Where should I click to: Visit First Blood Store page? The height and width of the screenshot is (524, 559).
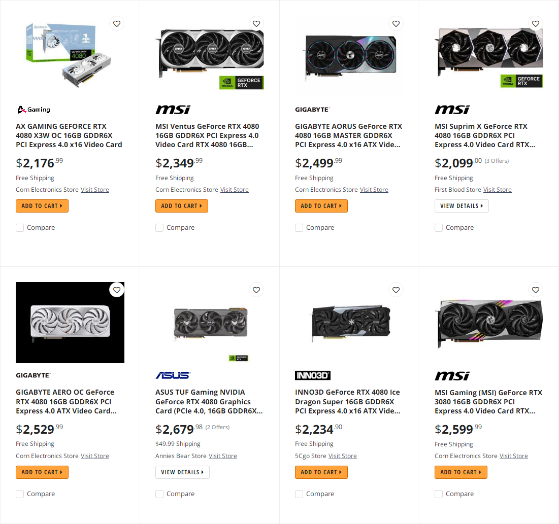497,190
